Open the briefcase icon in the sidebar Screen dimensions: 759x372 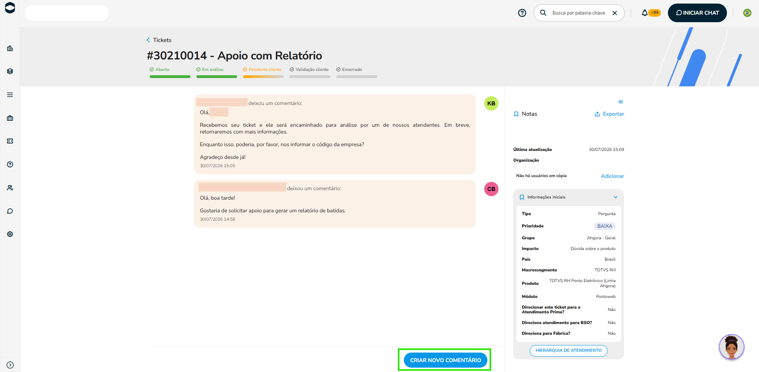[x=10, y=118]
